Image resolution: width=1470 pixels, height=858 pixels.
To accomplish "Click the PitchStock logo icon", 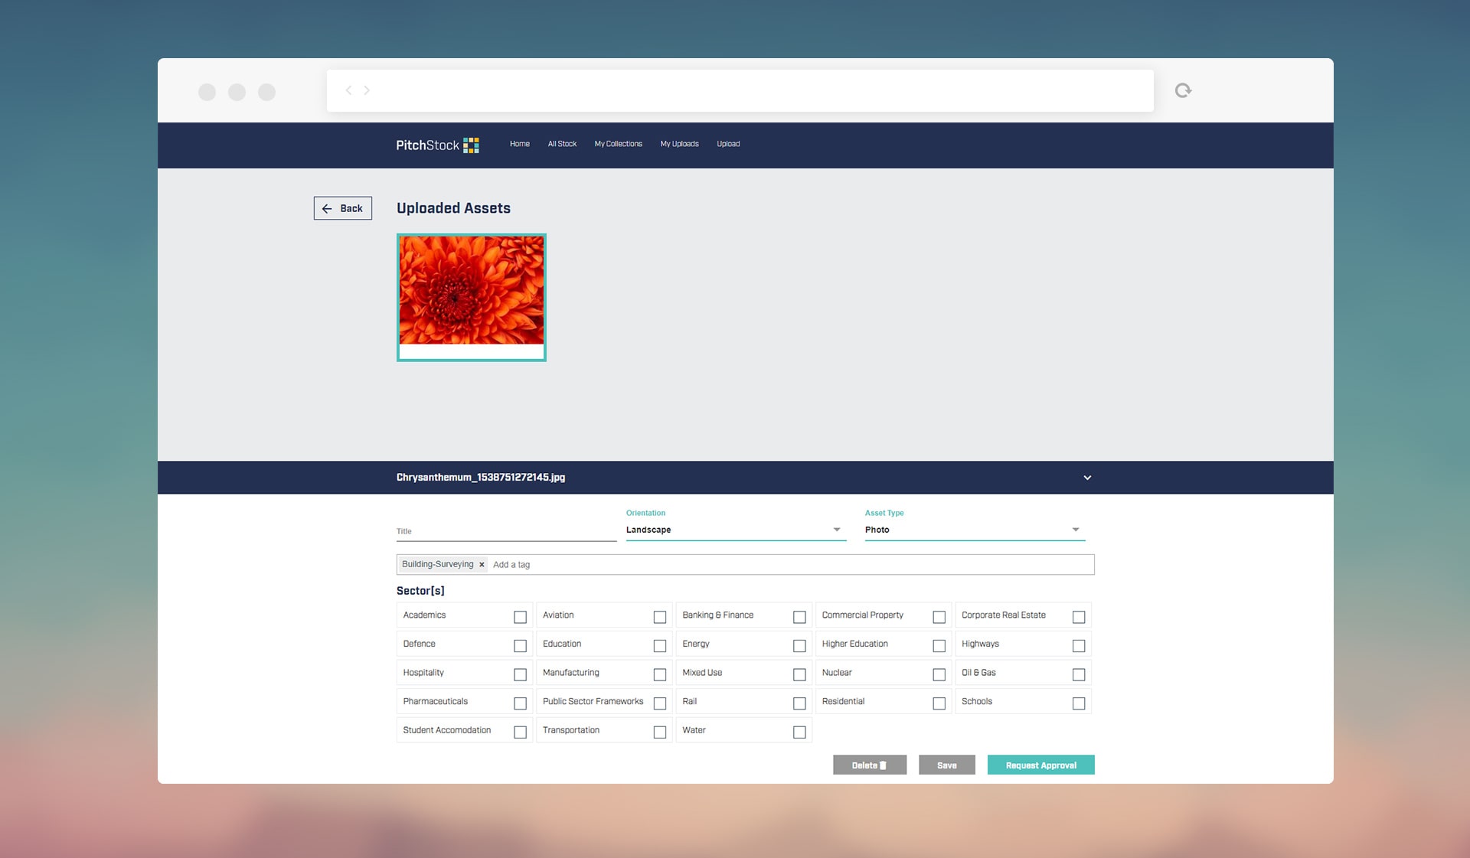I will tap(471, 145).
